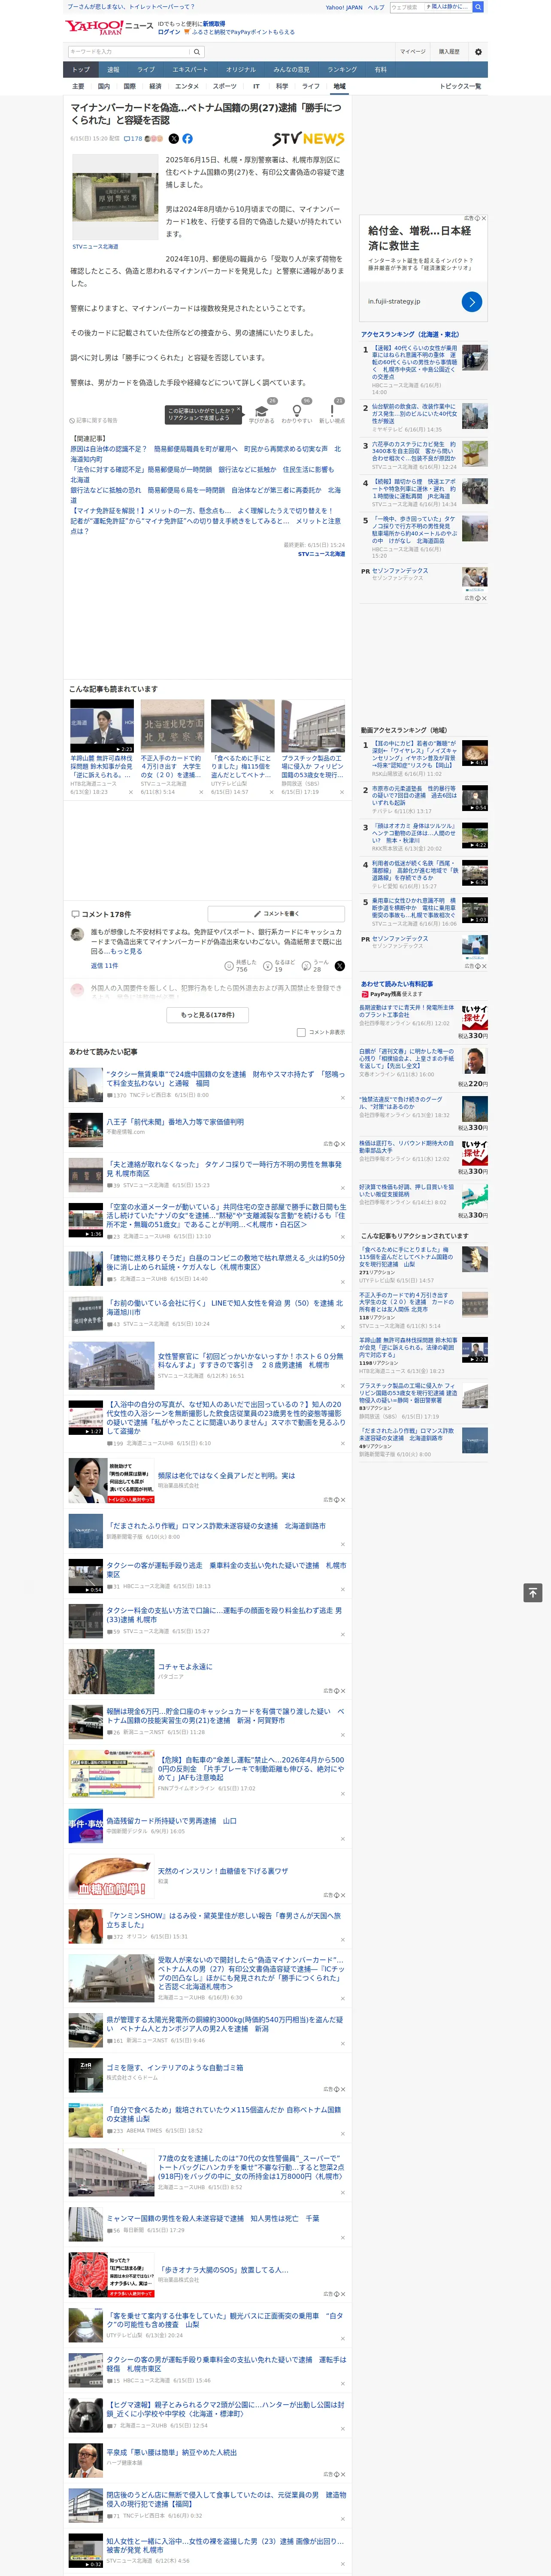551x2576 pixels.
Task: Open access ranking item number 1 thumbnail
Action: pos(475,358)
